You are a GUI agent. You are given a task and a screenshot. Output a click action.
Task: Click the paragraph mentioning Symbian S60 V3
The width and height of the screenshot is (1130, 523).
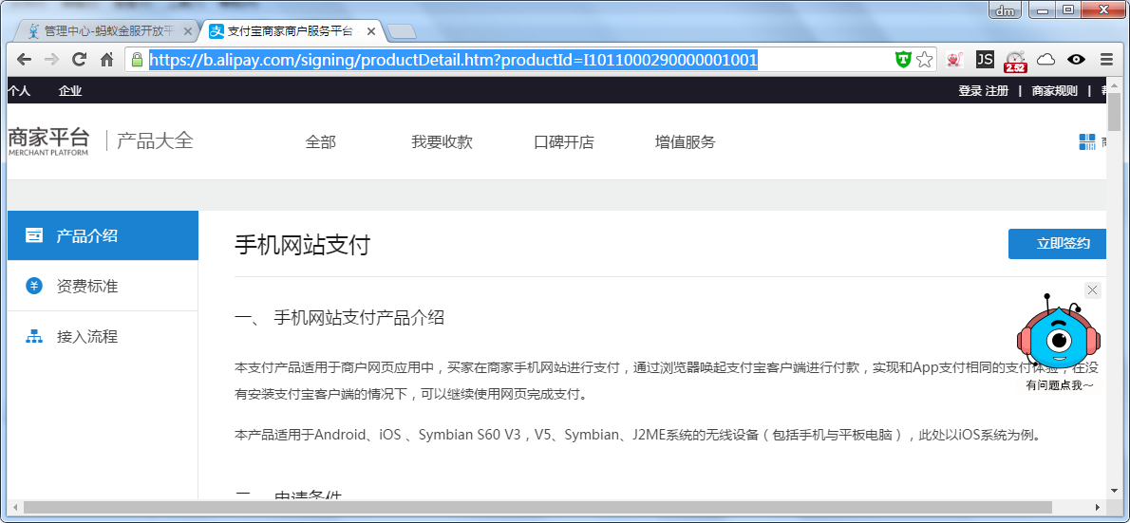coord(638,435)
